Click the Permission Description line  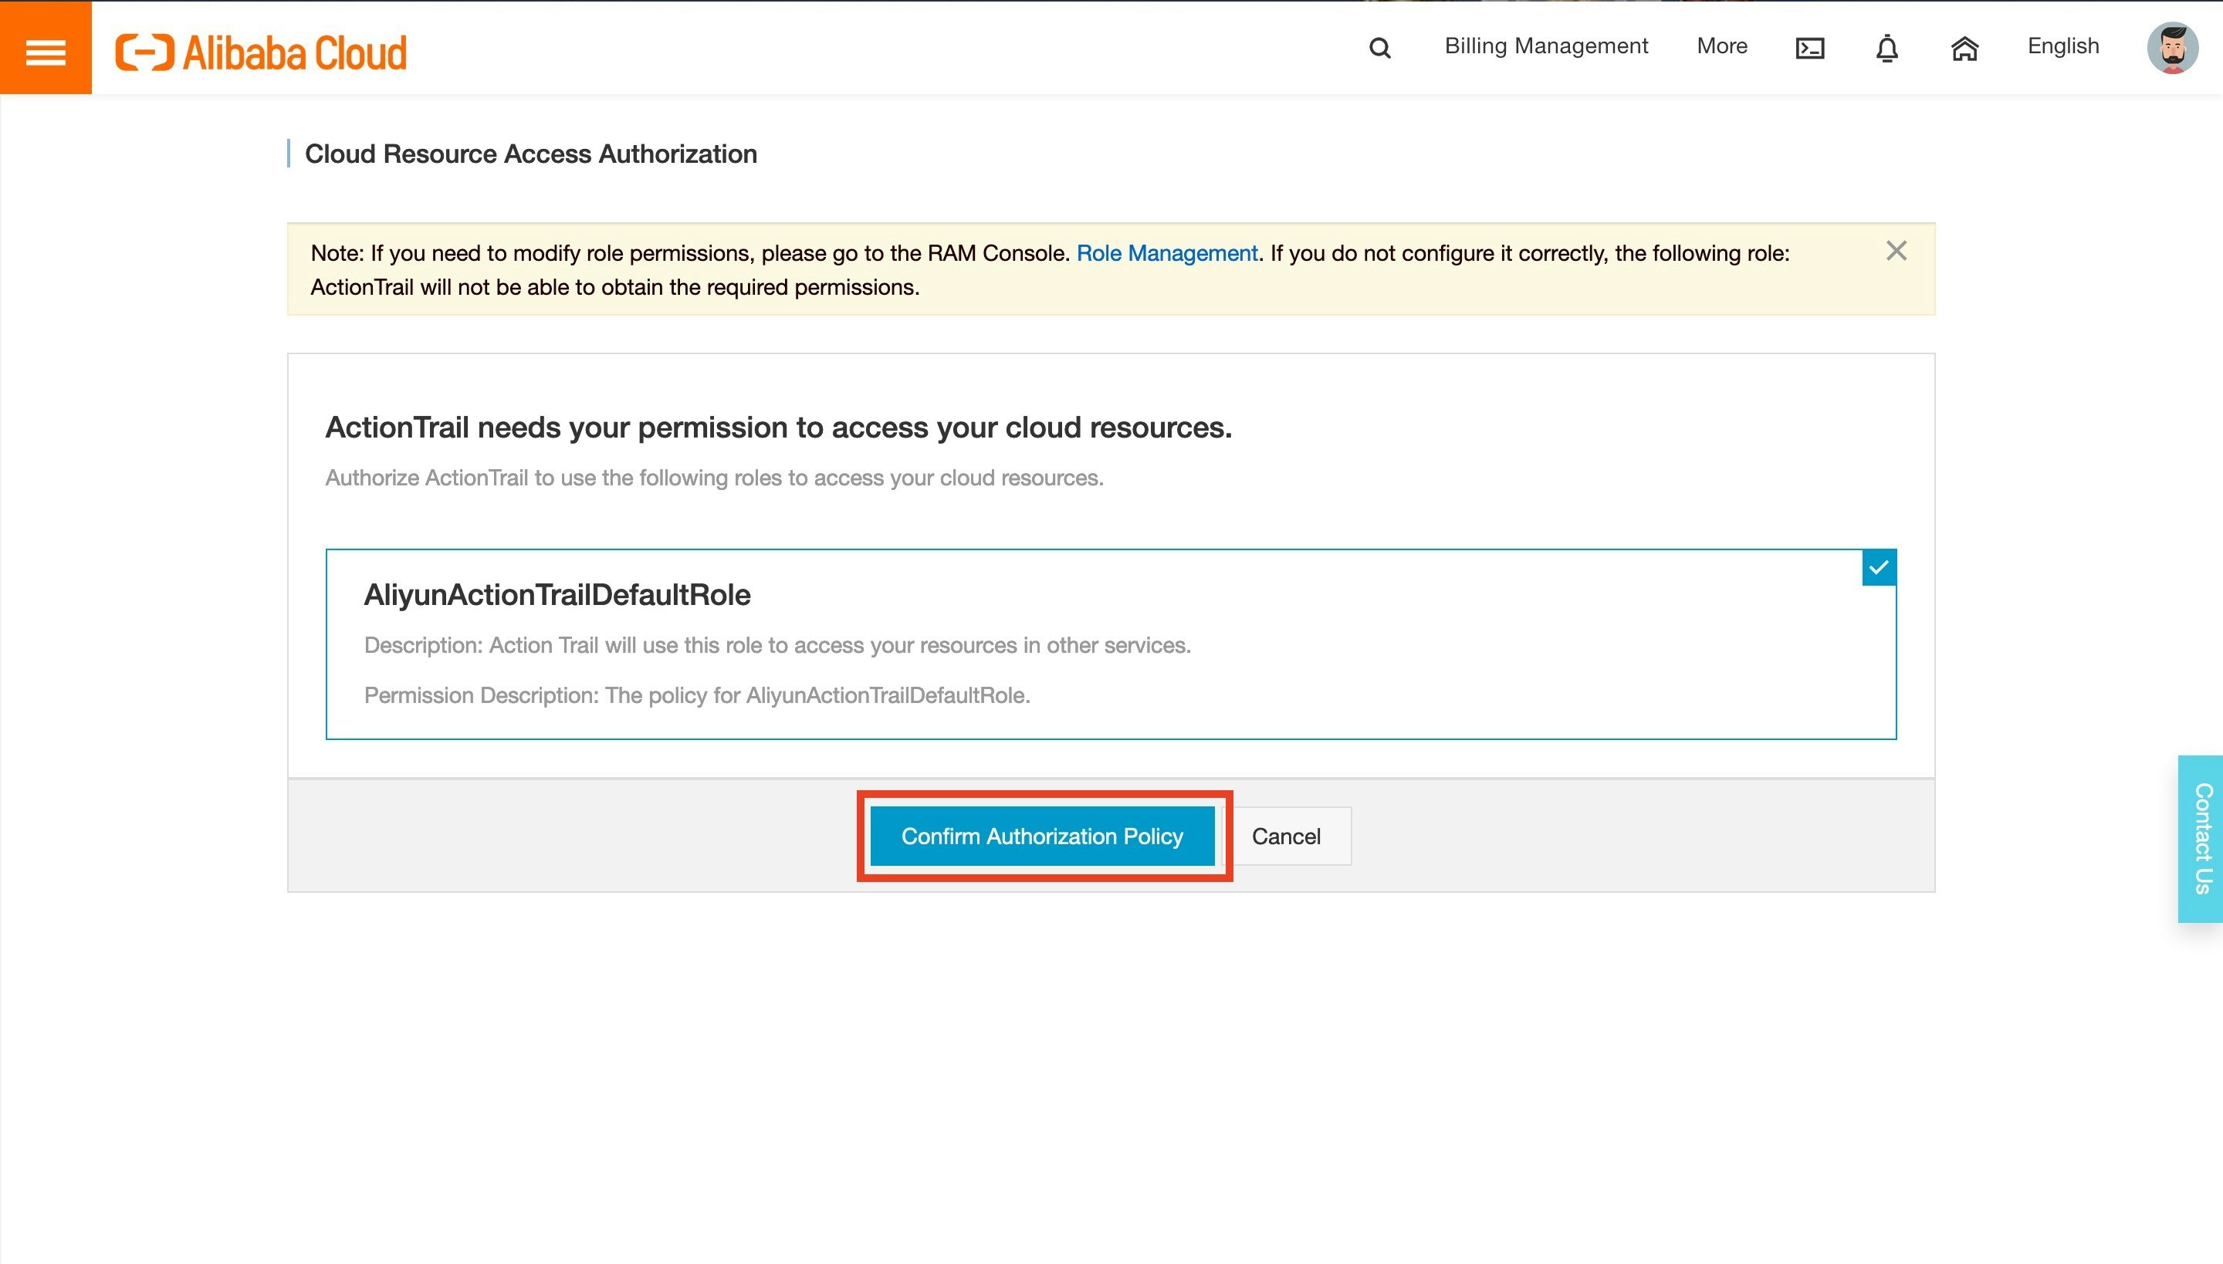point(696,695)
